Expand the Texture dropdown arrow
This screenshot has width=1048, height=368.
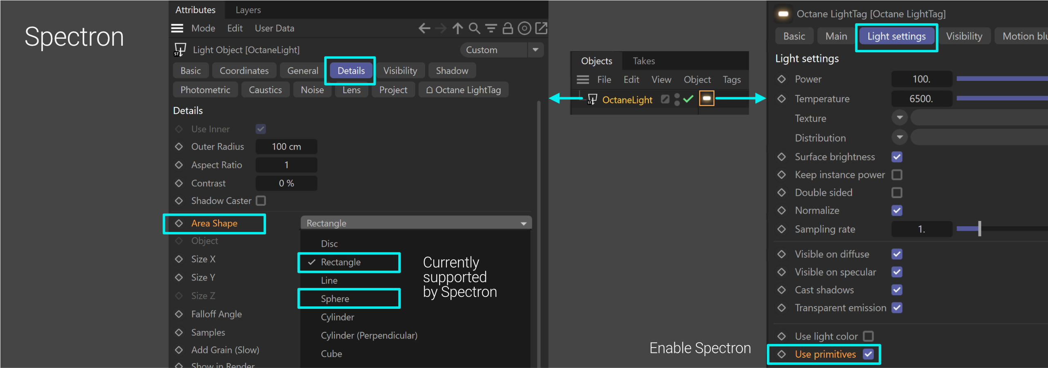tap(899, 118)
